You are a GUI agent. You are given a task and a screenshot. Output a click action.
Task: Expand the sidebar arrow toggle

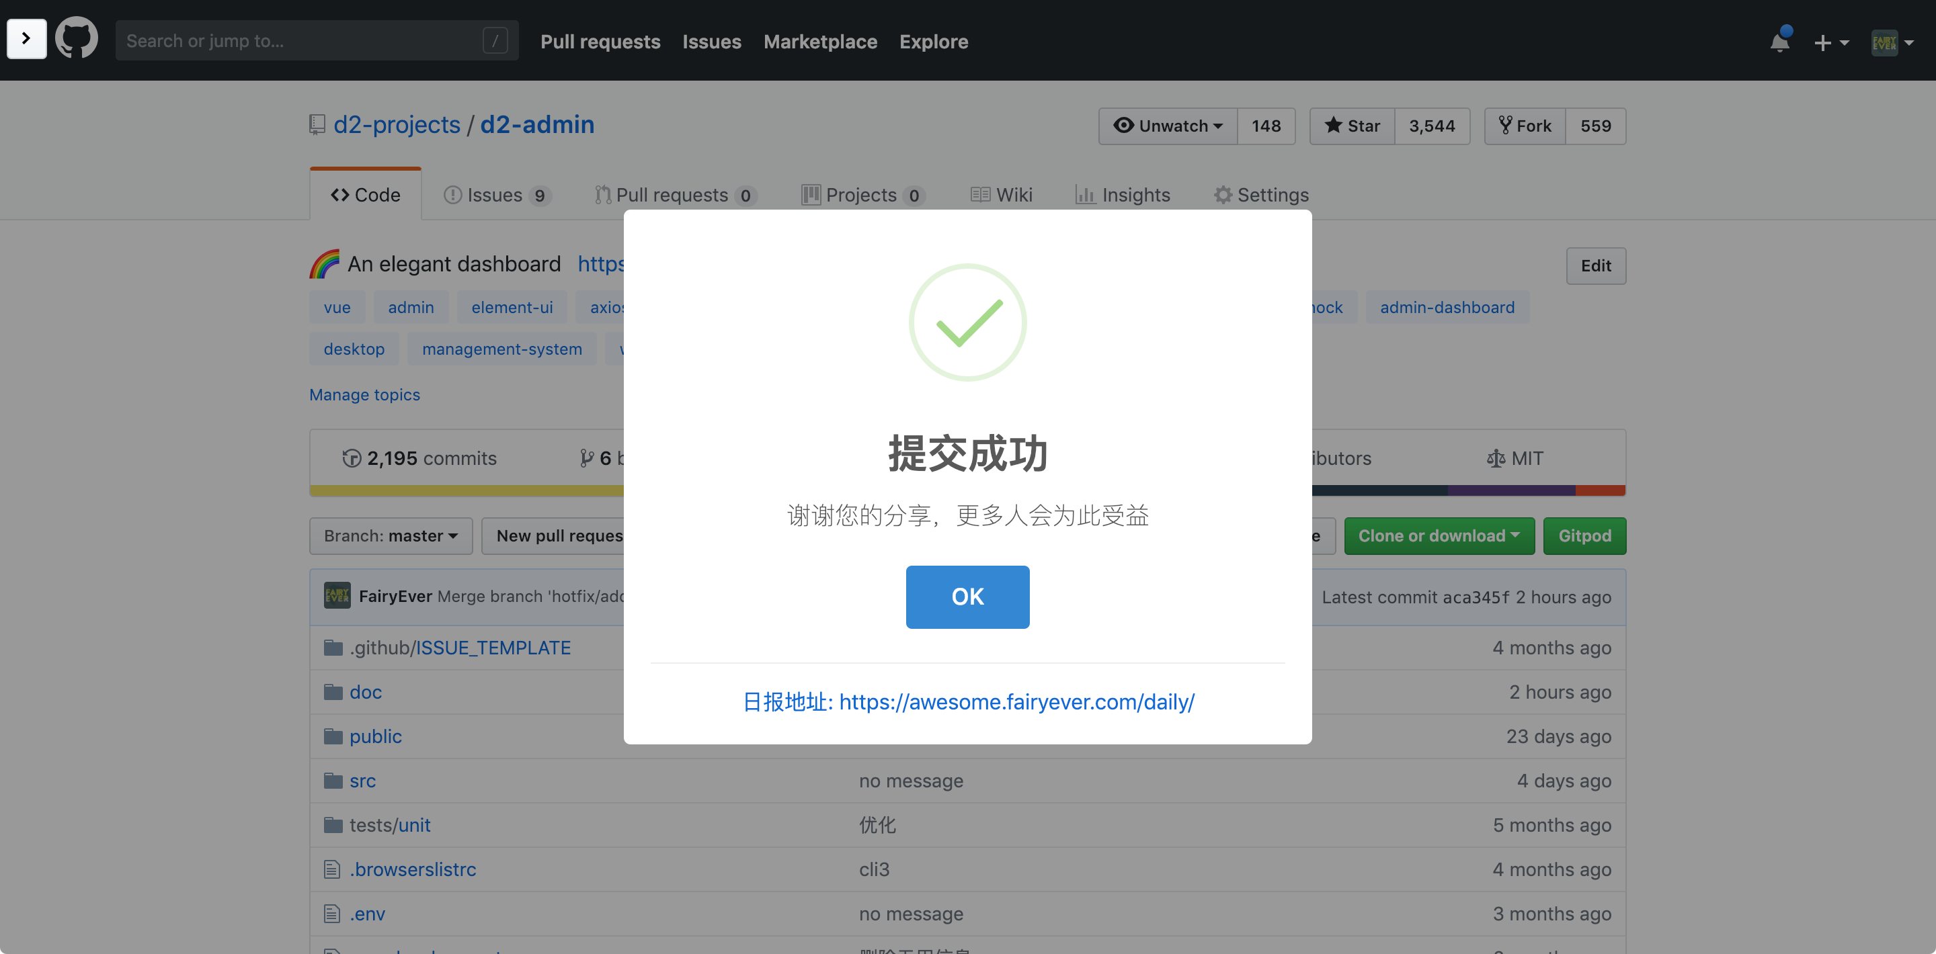pos(26,38)
